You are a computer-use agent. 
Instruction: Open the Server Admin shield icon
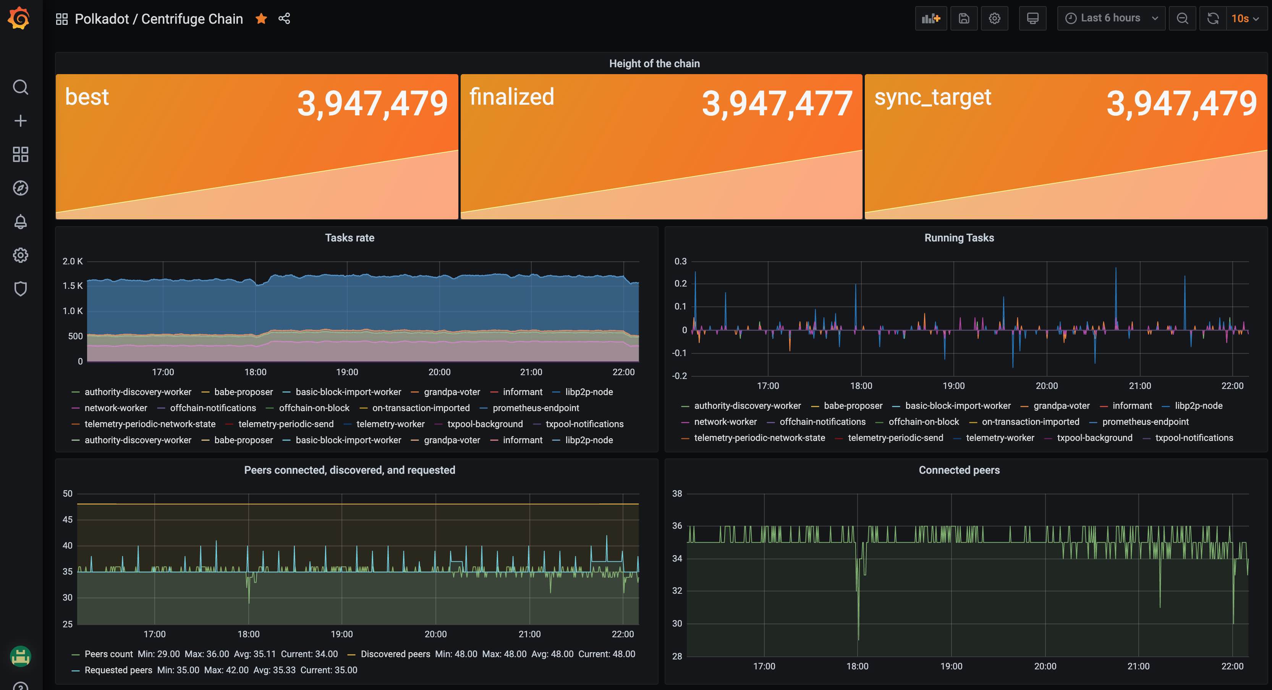tap(20, 289)
